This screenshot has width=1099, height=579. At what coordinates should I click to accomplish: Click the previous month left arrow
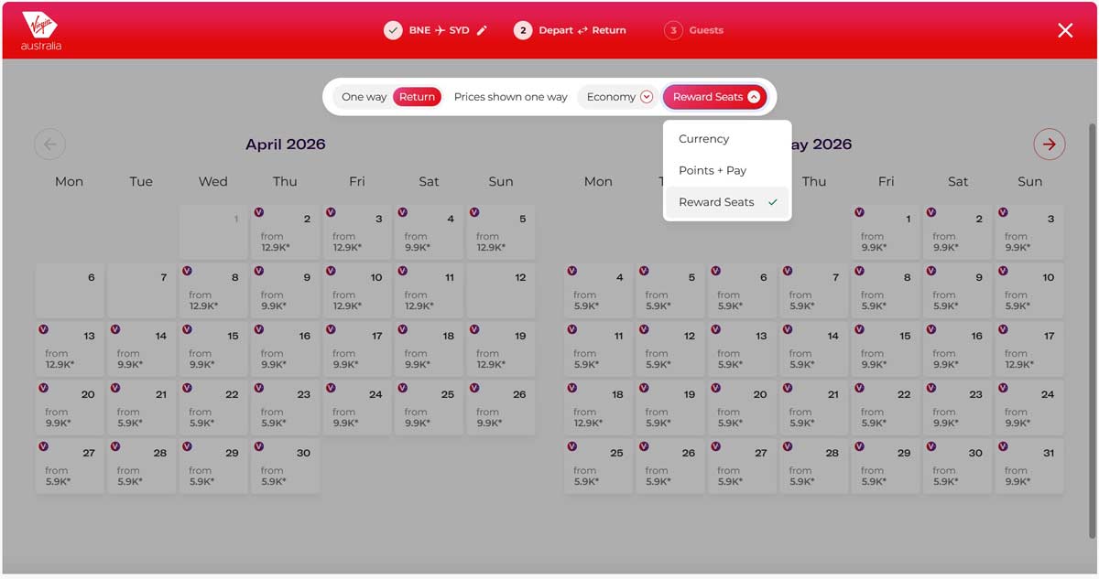click(x=49, y=144)
